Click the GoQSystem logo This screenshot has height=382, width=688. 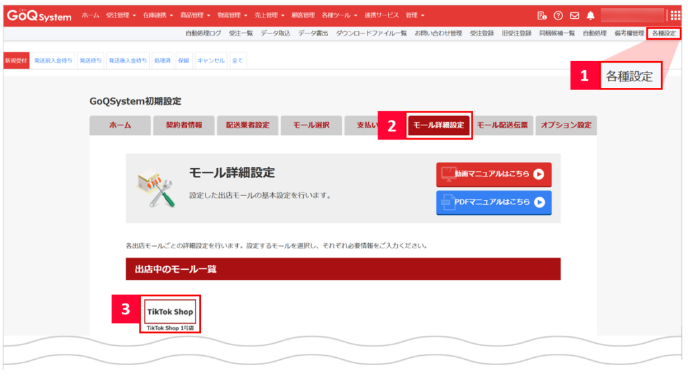pyautogui.click(x=40, y=15)
